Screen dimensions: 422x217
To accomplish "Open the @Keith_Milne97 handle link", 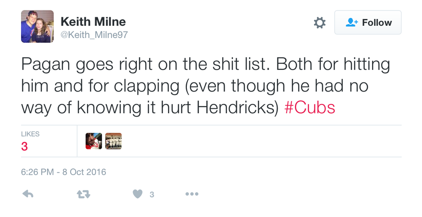I will tap(94, 34).
